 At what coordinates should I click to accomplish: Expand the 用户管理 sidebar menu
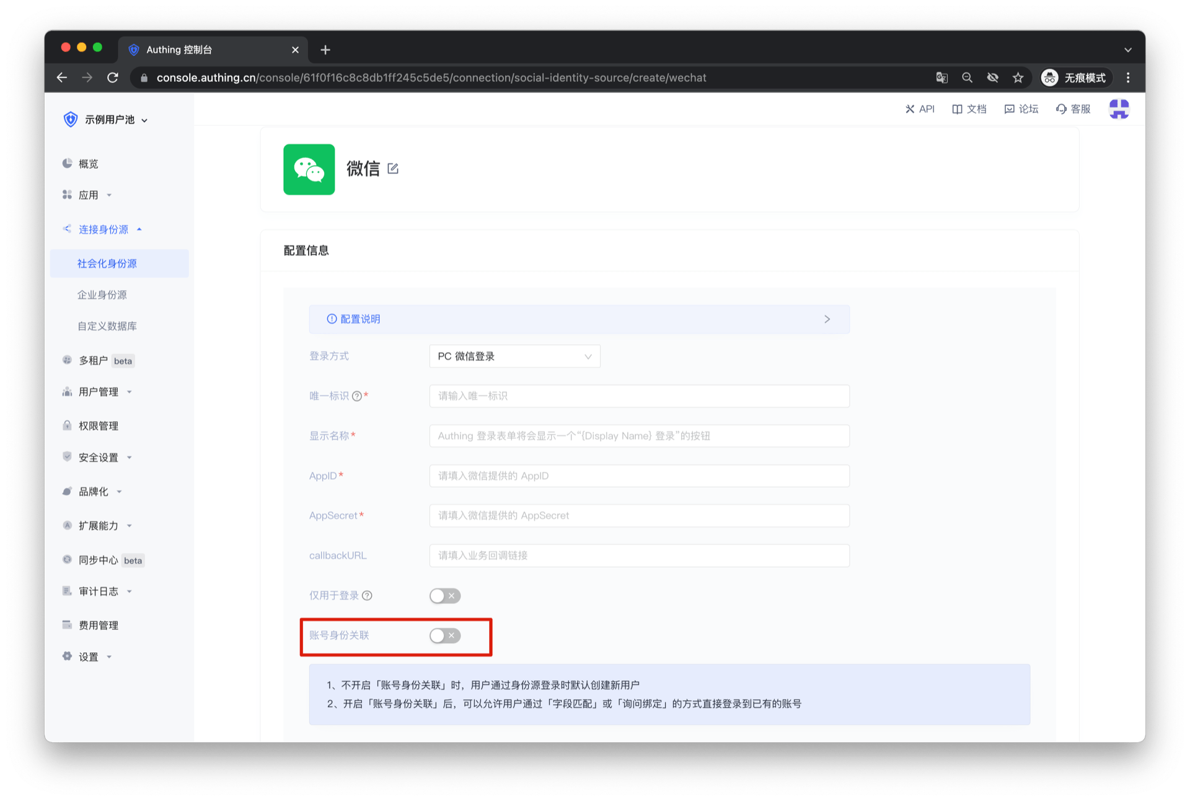pyautogui.click(x=99, y=392)
